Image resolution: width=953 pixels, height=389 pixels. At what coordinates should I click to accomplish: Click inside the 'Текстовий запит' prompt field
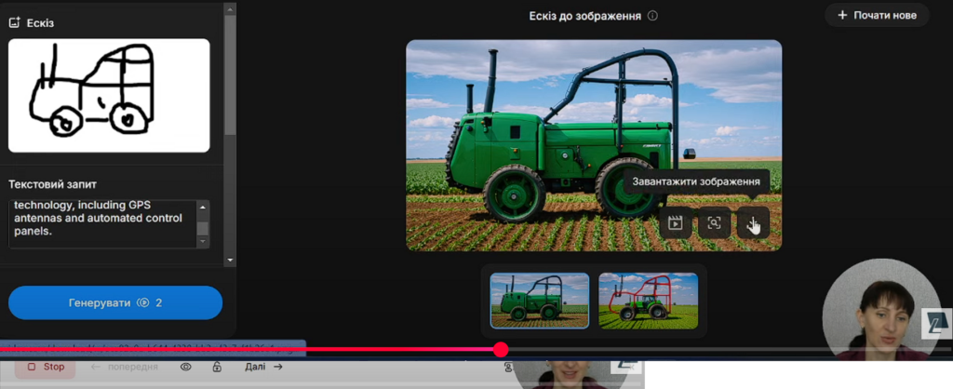coord(103,223)
